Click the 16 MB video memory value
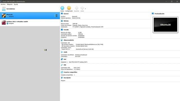 80,33
